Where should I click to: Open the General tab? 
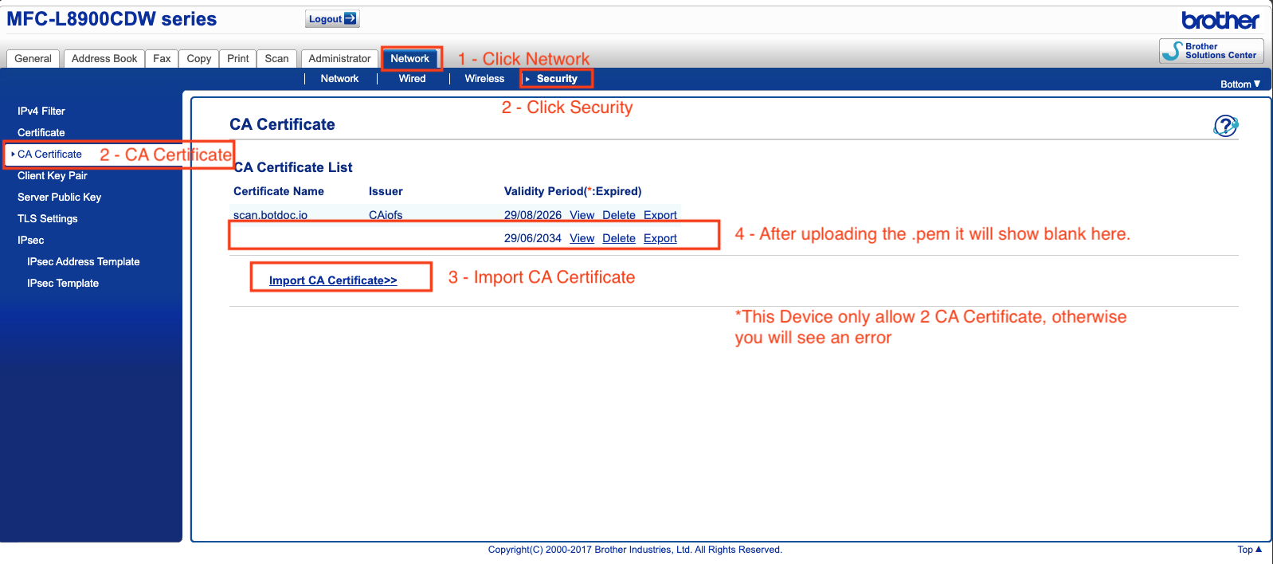coord(33,59)
